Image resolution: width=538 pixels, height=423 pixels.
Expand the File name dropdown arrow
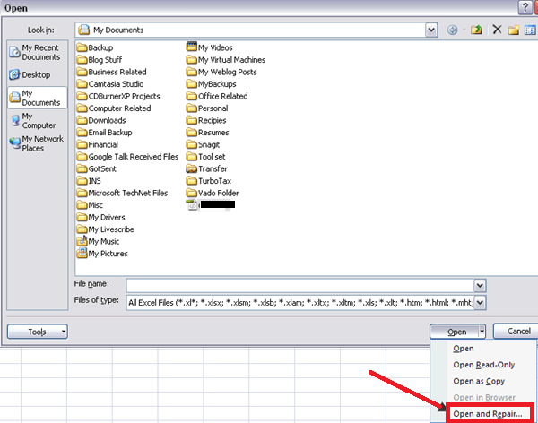pyautogui.click(x=480, y=285)
